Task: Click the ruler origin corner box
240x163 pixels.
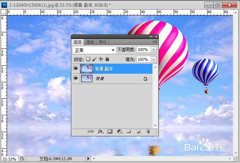Action: click(4, 12)
